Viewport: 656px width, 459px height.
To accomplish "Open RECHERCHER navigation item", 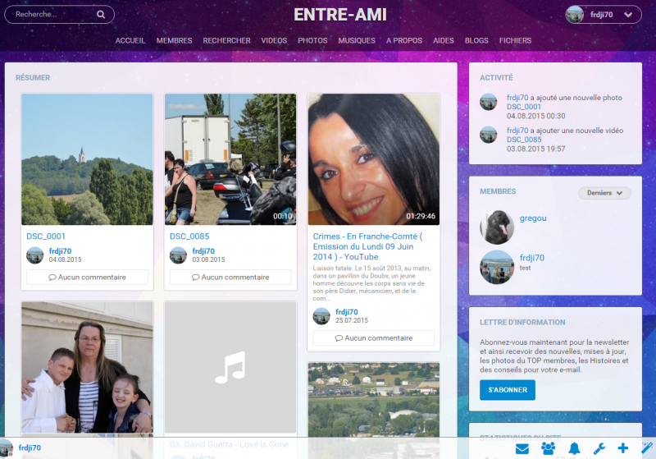I will click(x=227, y=40).
